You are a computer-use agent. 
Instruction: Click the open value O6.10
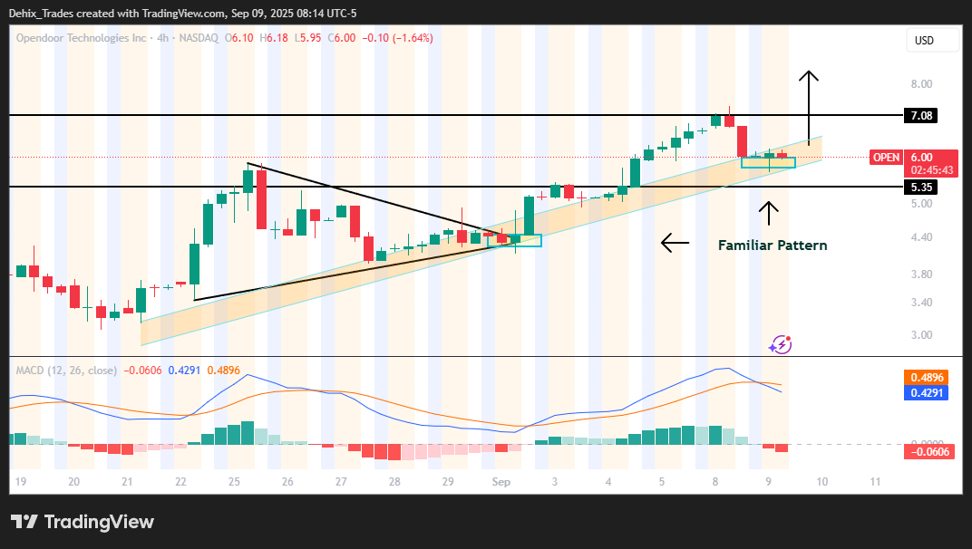239,38
